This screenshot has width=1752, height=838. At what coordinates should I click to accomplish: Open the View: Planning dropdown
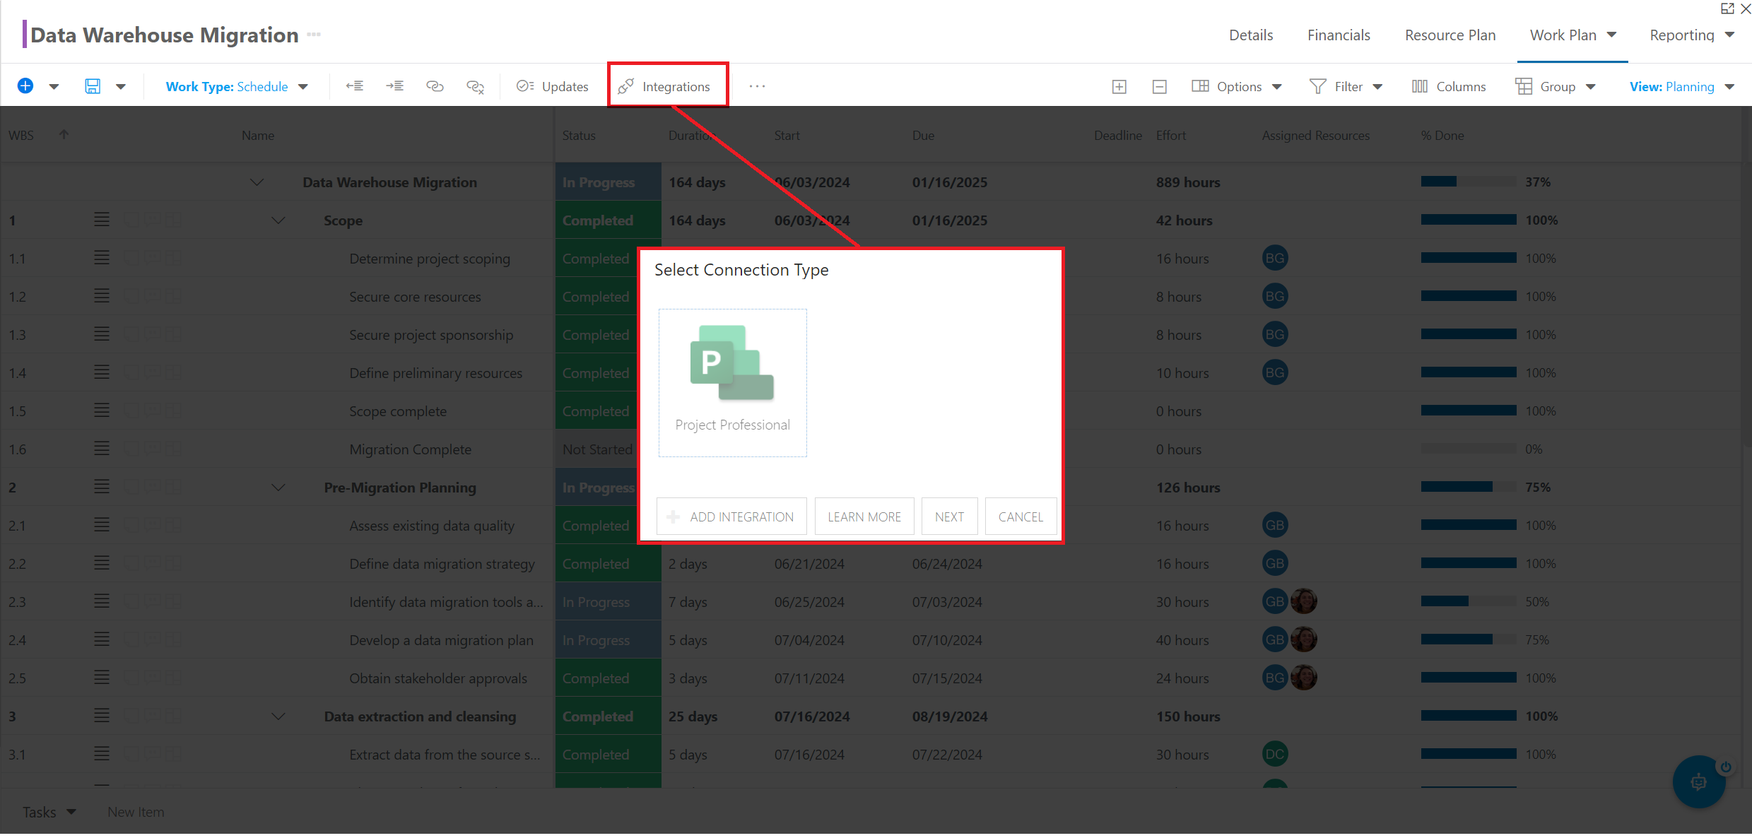tap(1682, 86)
